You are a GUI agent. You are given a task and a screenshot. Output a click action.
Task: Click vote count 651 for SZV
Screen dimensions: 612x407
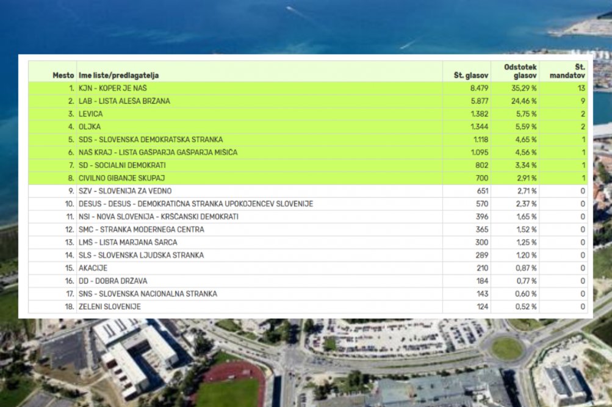point(483,191)
